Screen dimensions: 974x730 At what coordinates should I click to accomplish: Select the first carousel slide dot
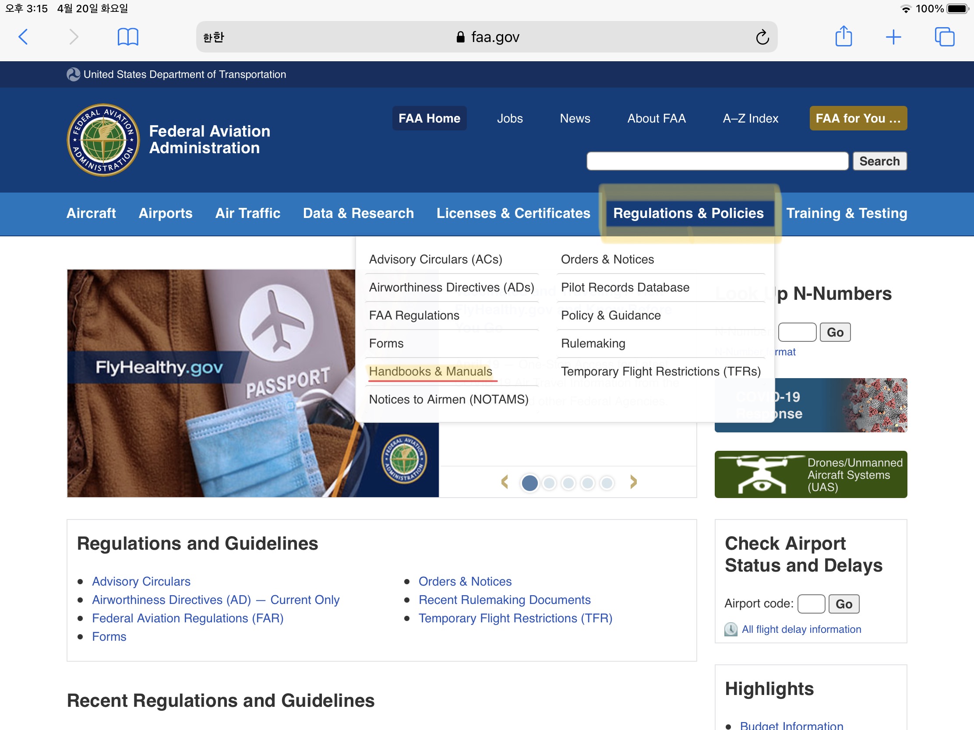point(530,483)
